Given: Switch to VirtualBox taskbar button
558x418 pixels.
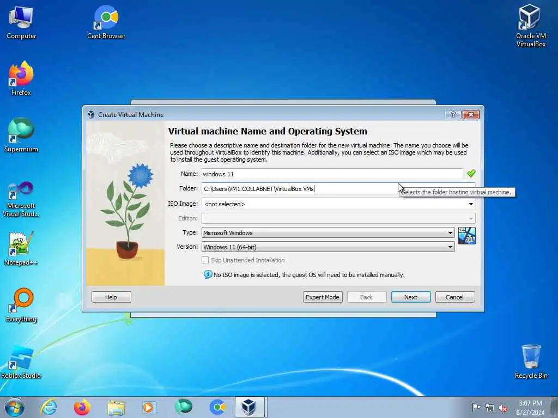Looking at the screenshot, I should [250, 407].
